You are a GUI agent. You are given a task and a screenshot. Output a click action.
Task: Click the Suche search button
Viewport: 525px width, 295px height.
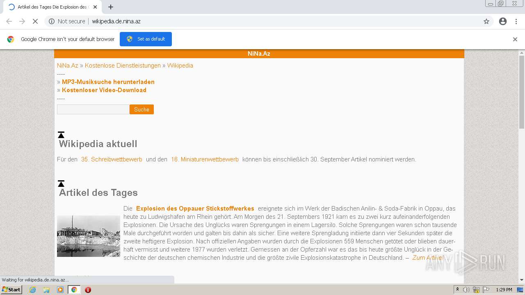(142, 109)
